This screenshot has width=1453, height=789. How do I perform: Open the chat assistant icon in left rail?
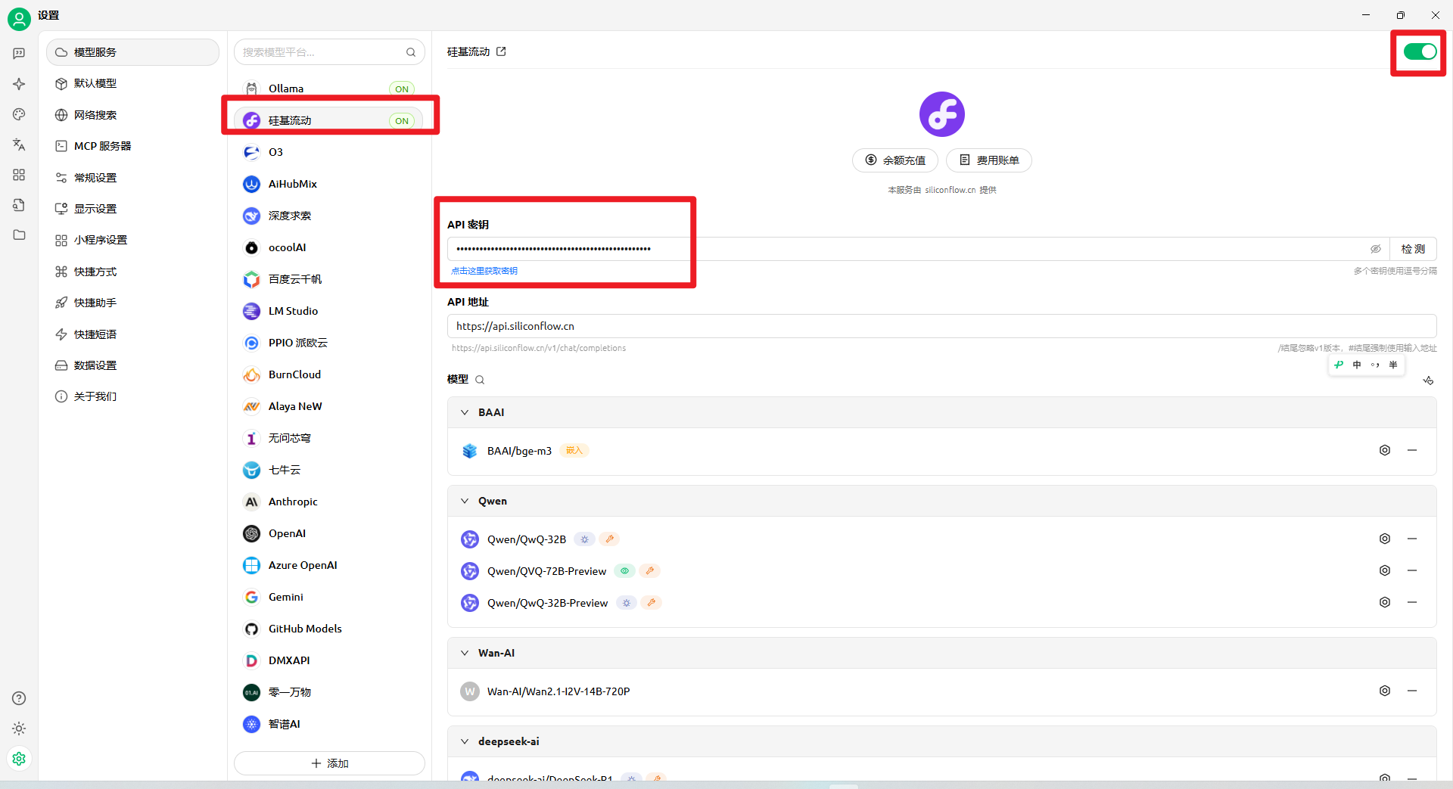pos(19,54)
